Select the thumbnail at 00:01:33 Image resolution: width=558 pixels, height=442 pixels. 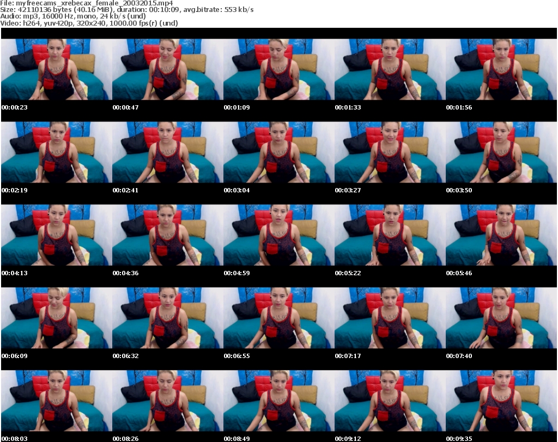390,69
